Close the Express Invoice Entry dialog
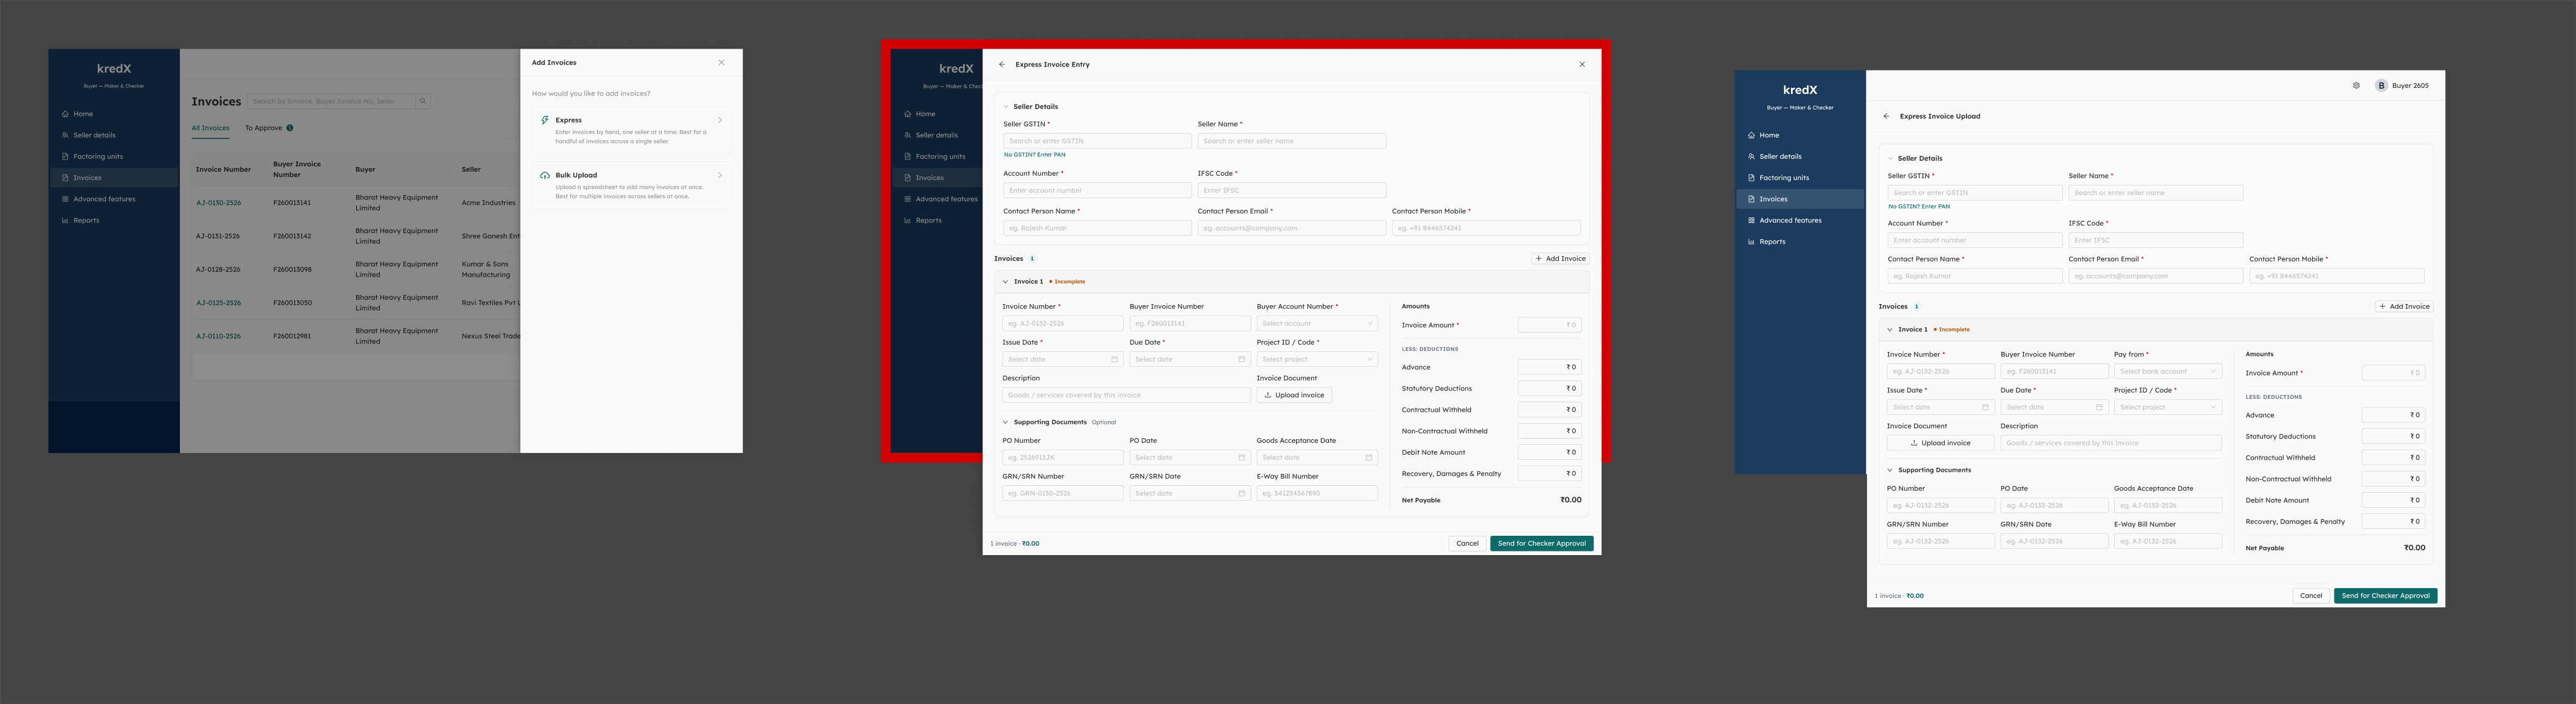2576x704 pixels. pos(1582,64)
